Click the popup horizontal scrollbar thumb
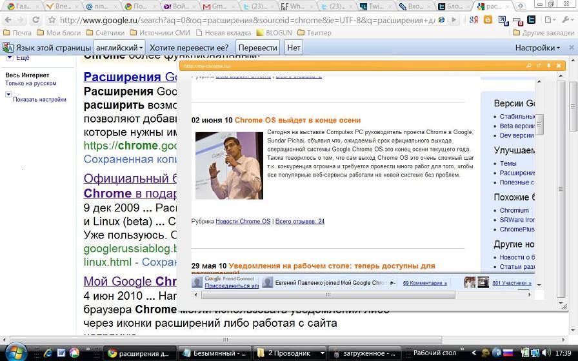Image resolution: width=578 pixels, height=361 pixels. coord(328,295)
